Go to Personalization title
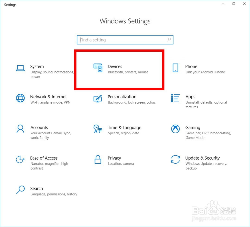The image size is (250, 227). [x=122, y=97]
